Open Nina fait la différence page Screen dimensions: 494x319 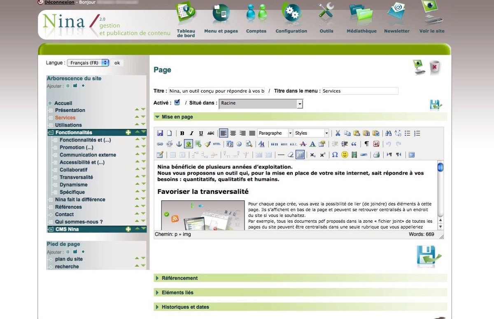(x=80, y=200)
